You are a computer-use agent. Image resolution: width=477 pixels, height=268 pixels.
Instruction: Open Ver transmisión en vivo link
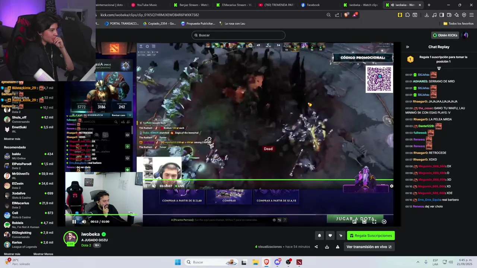tap(369, 247)
